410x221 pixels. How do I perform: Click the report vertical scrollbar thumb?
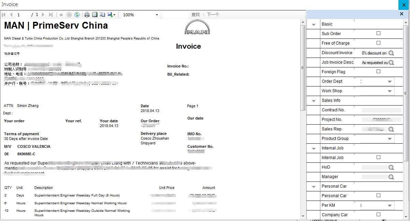click(303, 68)
